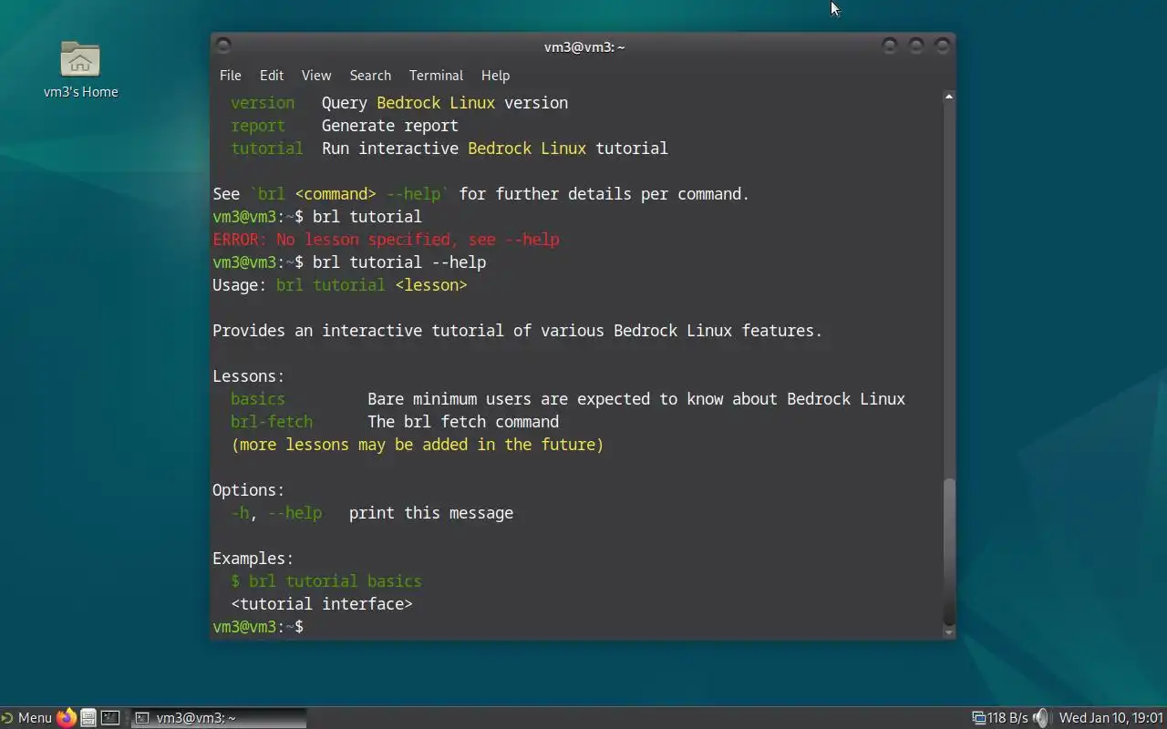
Task: Open the Help menu
Action: pyautogui.click(x=495, y=76)
